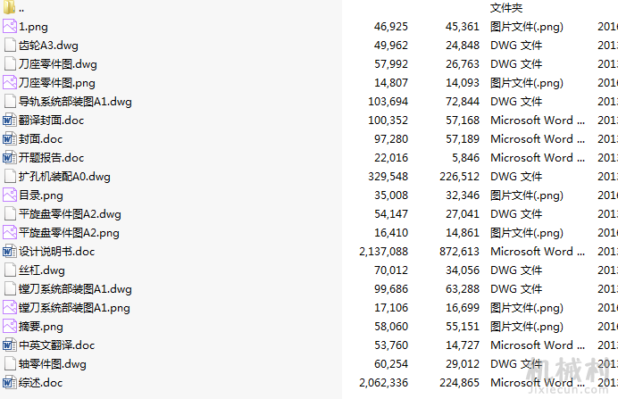Select the 设计说明书.doc document

pos(57,252)
